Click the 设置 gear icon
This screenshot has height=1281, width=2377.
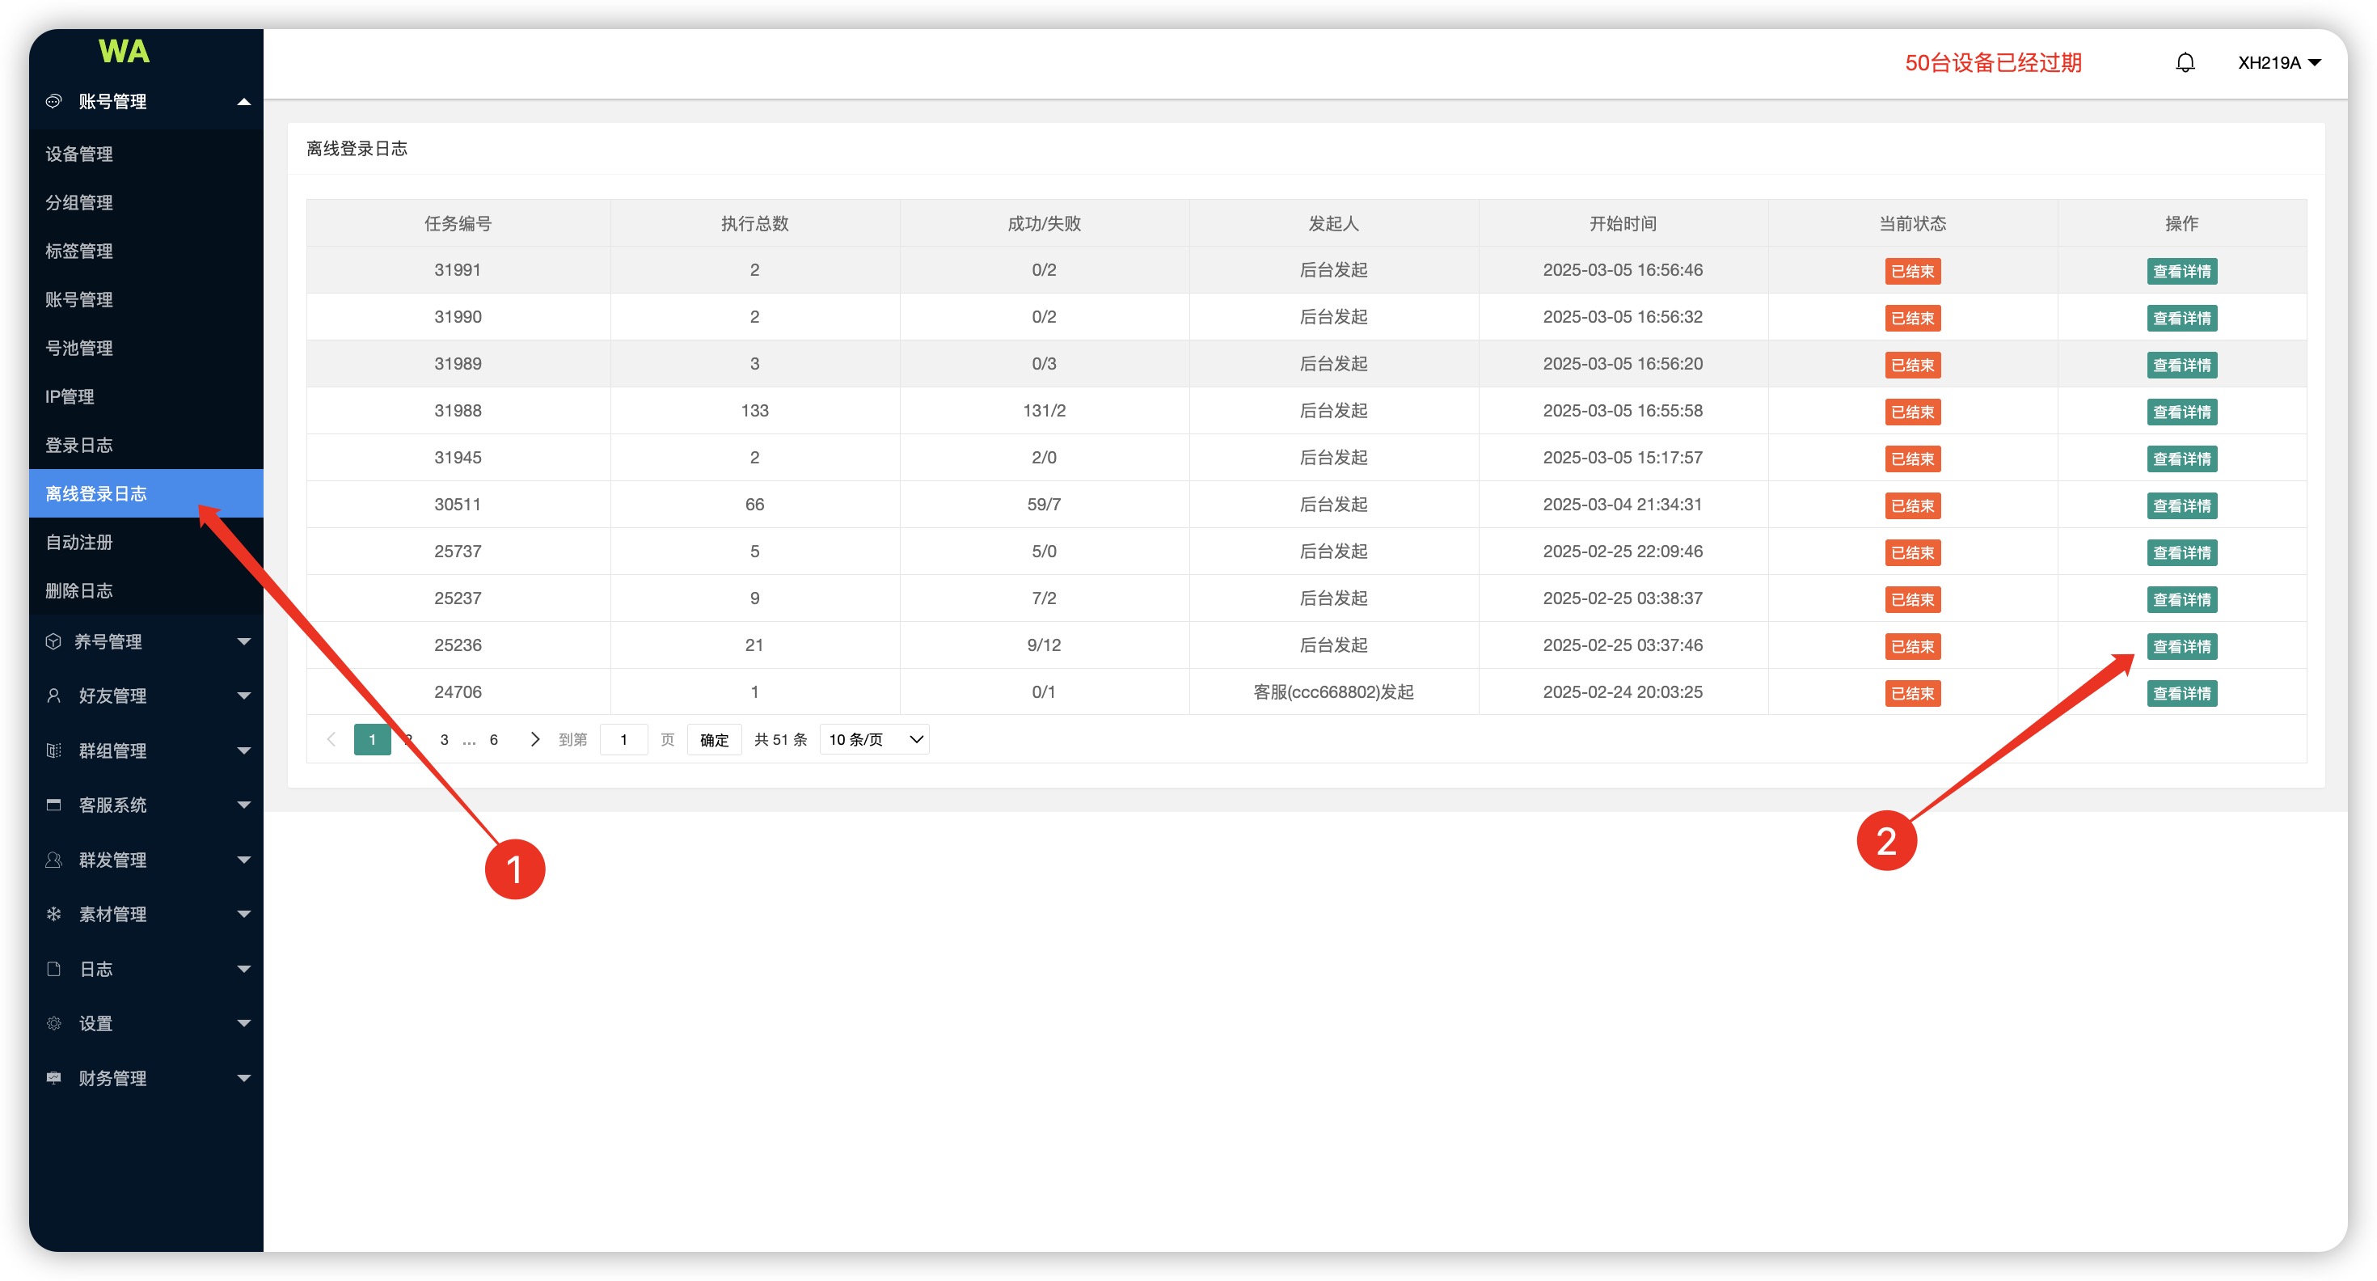pyautogui.click(x=53, y=1022)
